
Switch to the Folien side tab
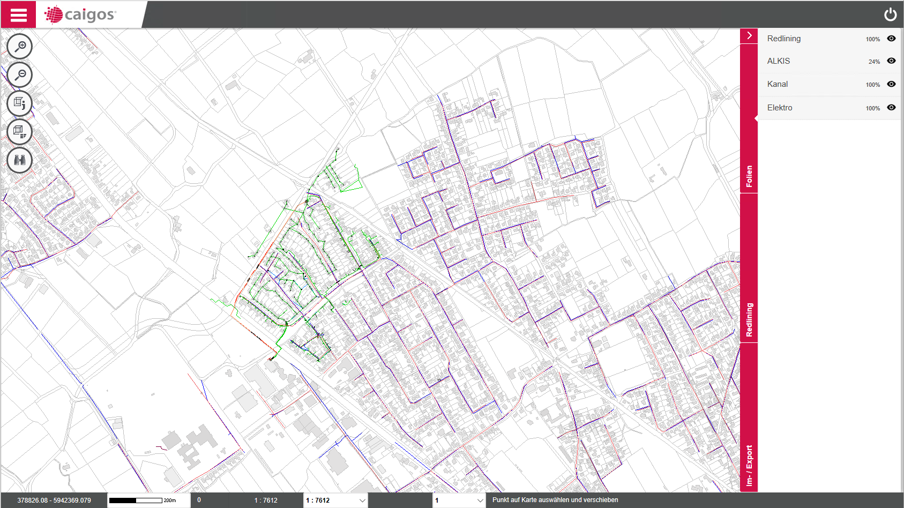tap(749, 176)
